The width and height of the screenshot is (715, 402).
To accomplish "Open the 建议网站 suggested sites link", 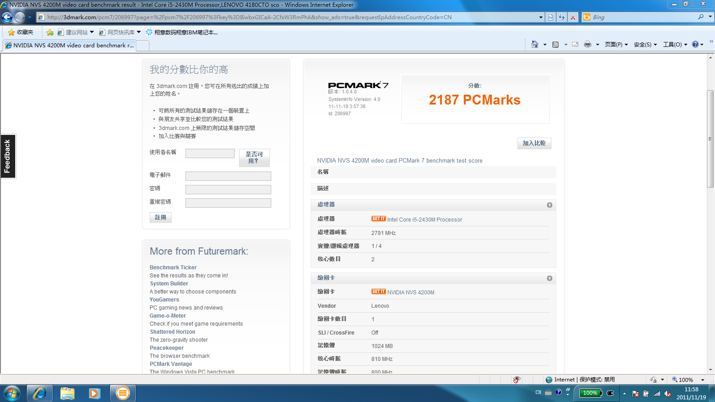I will (76, 32).
